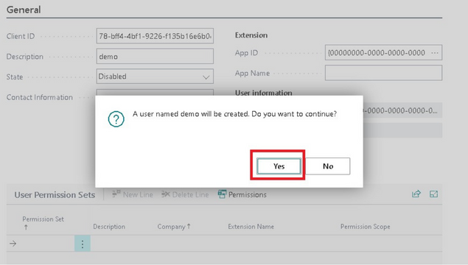This screenshot has width=468, height=265.
Task: Confirm user creation with Yes button
Action: point(279,166)
